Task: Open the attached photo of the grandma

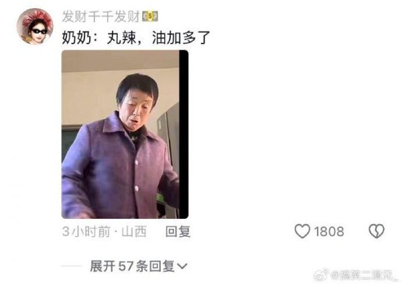Action: click(x=125, y=134)
